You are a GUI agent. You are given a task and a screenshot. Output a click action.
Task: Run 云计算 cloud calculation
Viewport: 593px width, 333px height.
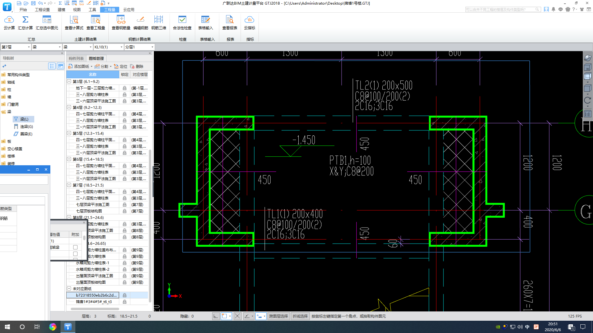tap(9, 23)
